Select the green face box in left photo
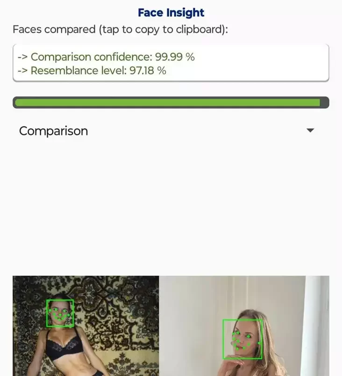The height and width of the screenshot is (376, 342). coord(60,313)
